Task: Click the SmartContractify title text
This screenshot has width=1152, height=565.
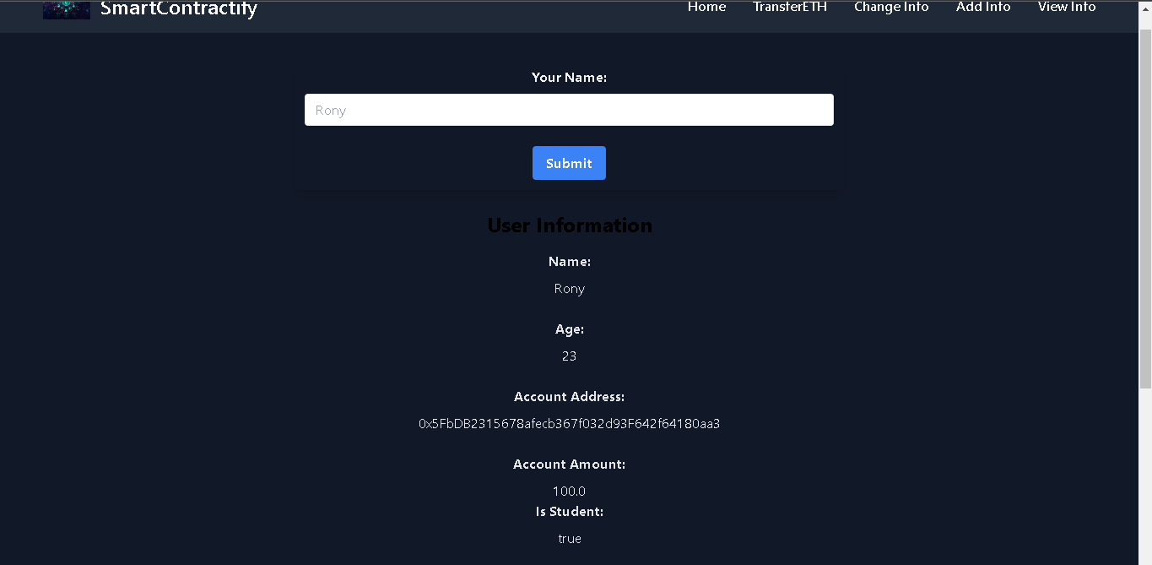Action: point(179,9)
